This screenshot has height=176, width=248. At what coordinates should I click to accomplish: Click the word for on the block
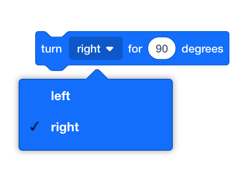tap(135, 49)
